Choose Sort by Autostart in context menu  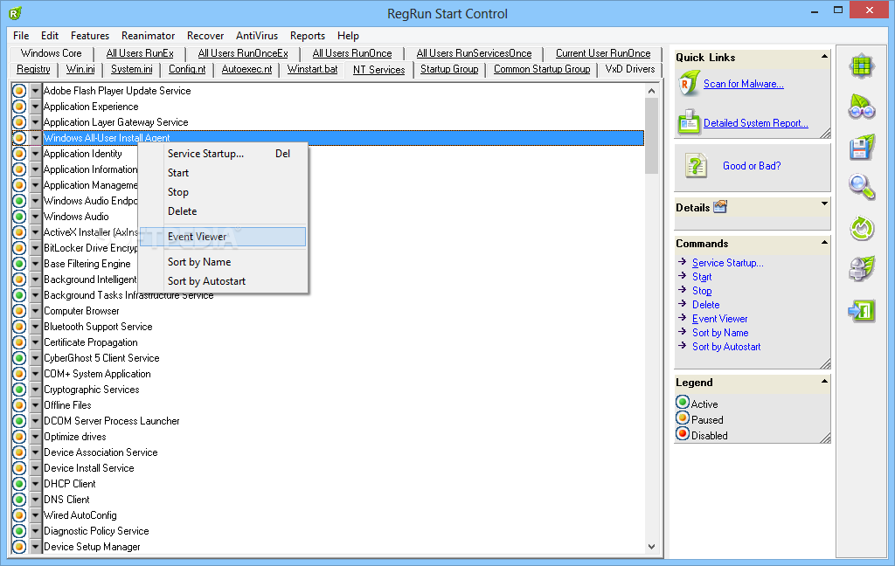(x=223, y=281)
